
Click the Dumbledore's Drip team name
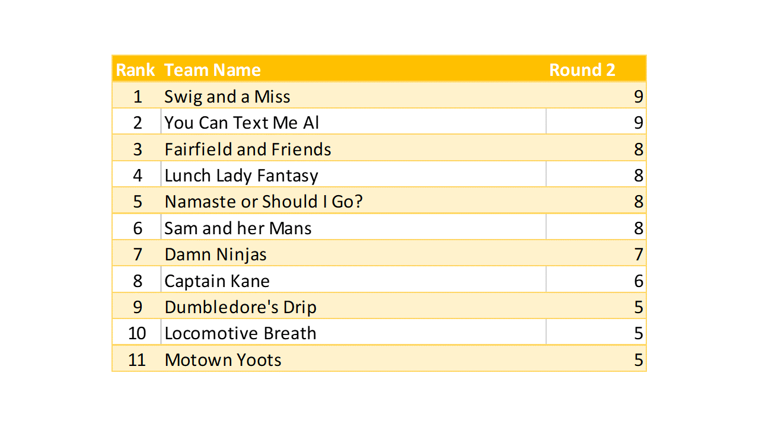pos(241,307)
